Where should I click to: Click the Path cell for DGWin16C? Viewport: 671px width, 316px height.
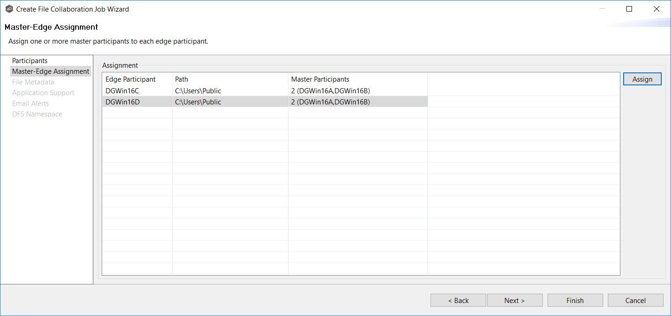coord(198,91)
